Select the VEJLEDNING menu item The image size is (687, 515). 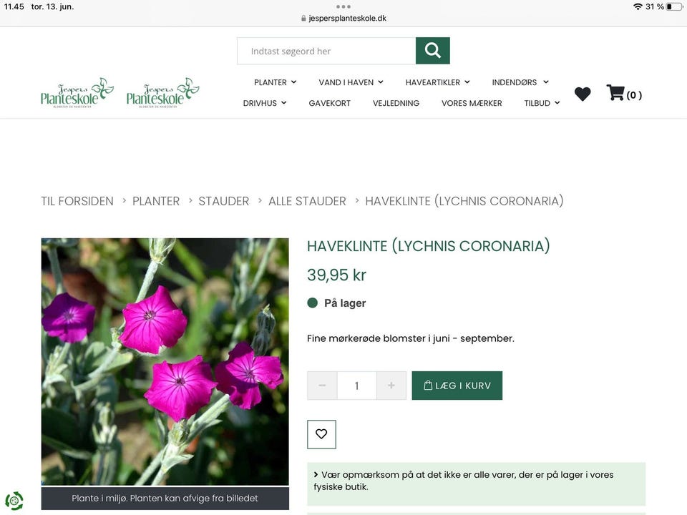point(396,103)
